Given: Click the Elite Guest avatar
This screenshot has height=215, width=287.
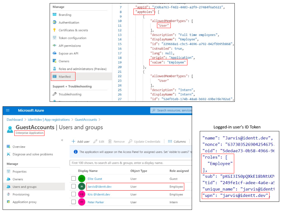Looking at the screenshot, I should point(82,179).
